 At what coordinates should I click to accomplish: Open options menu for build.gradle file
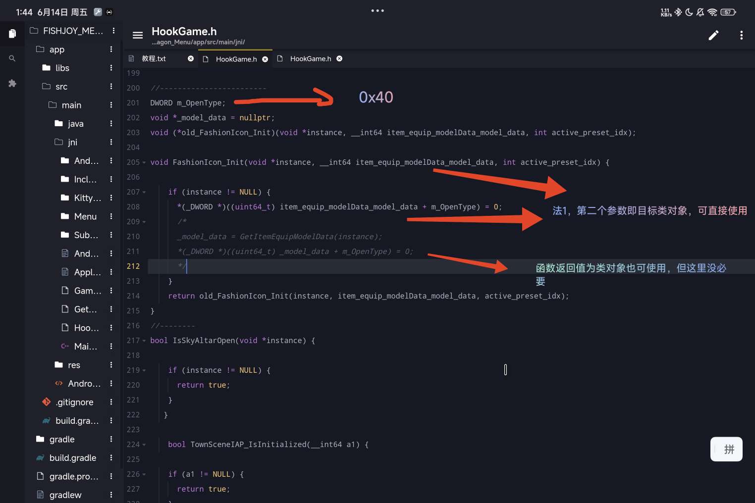click(111, 457)
